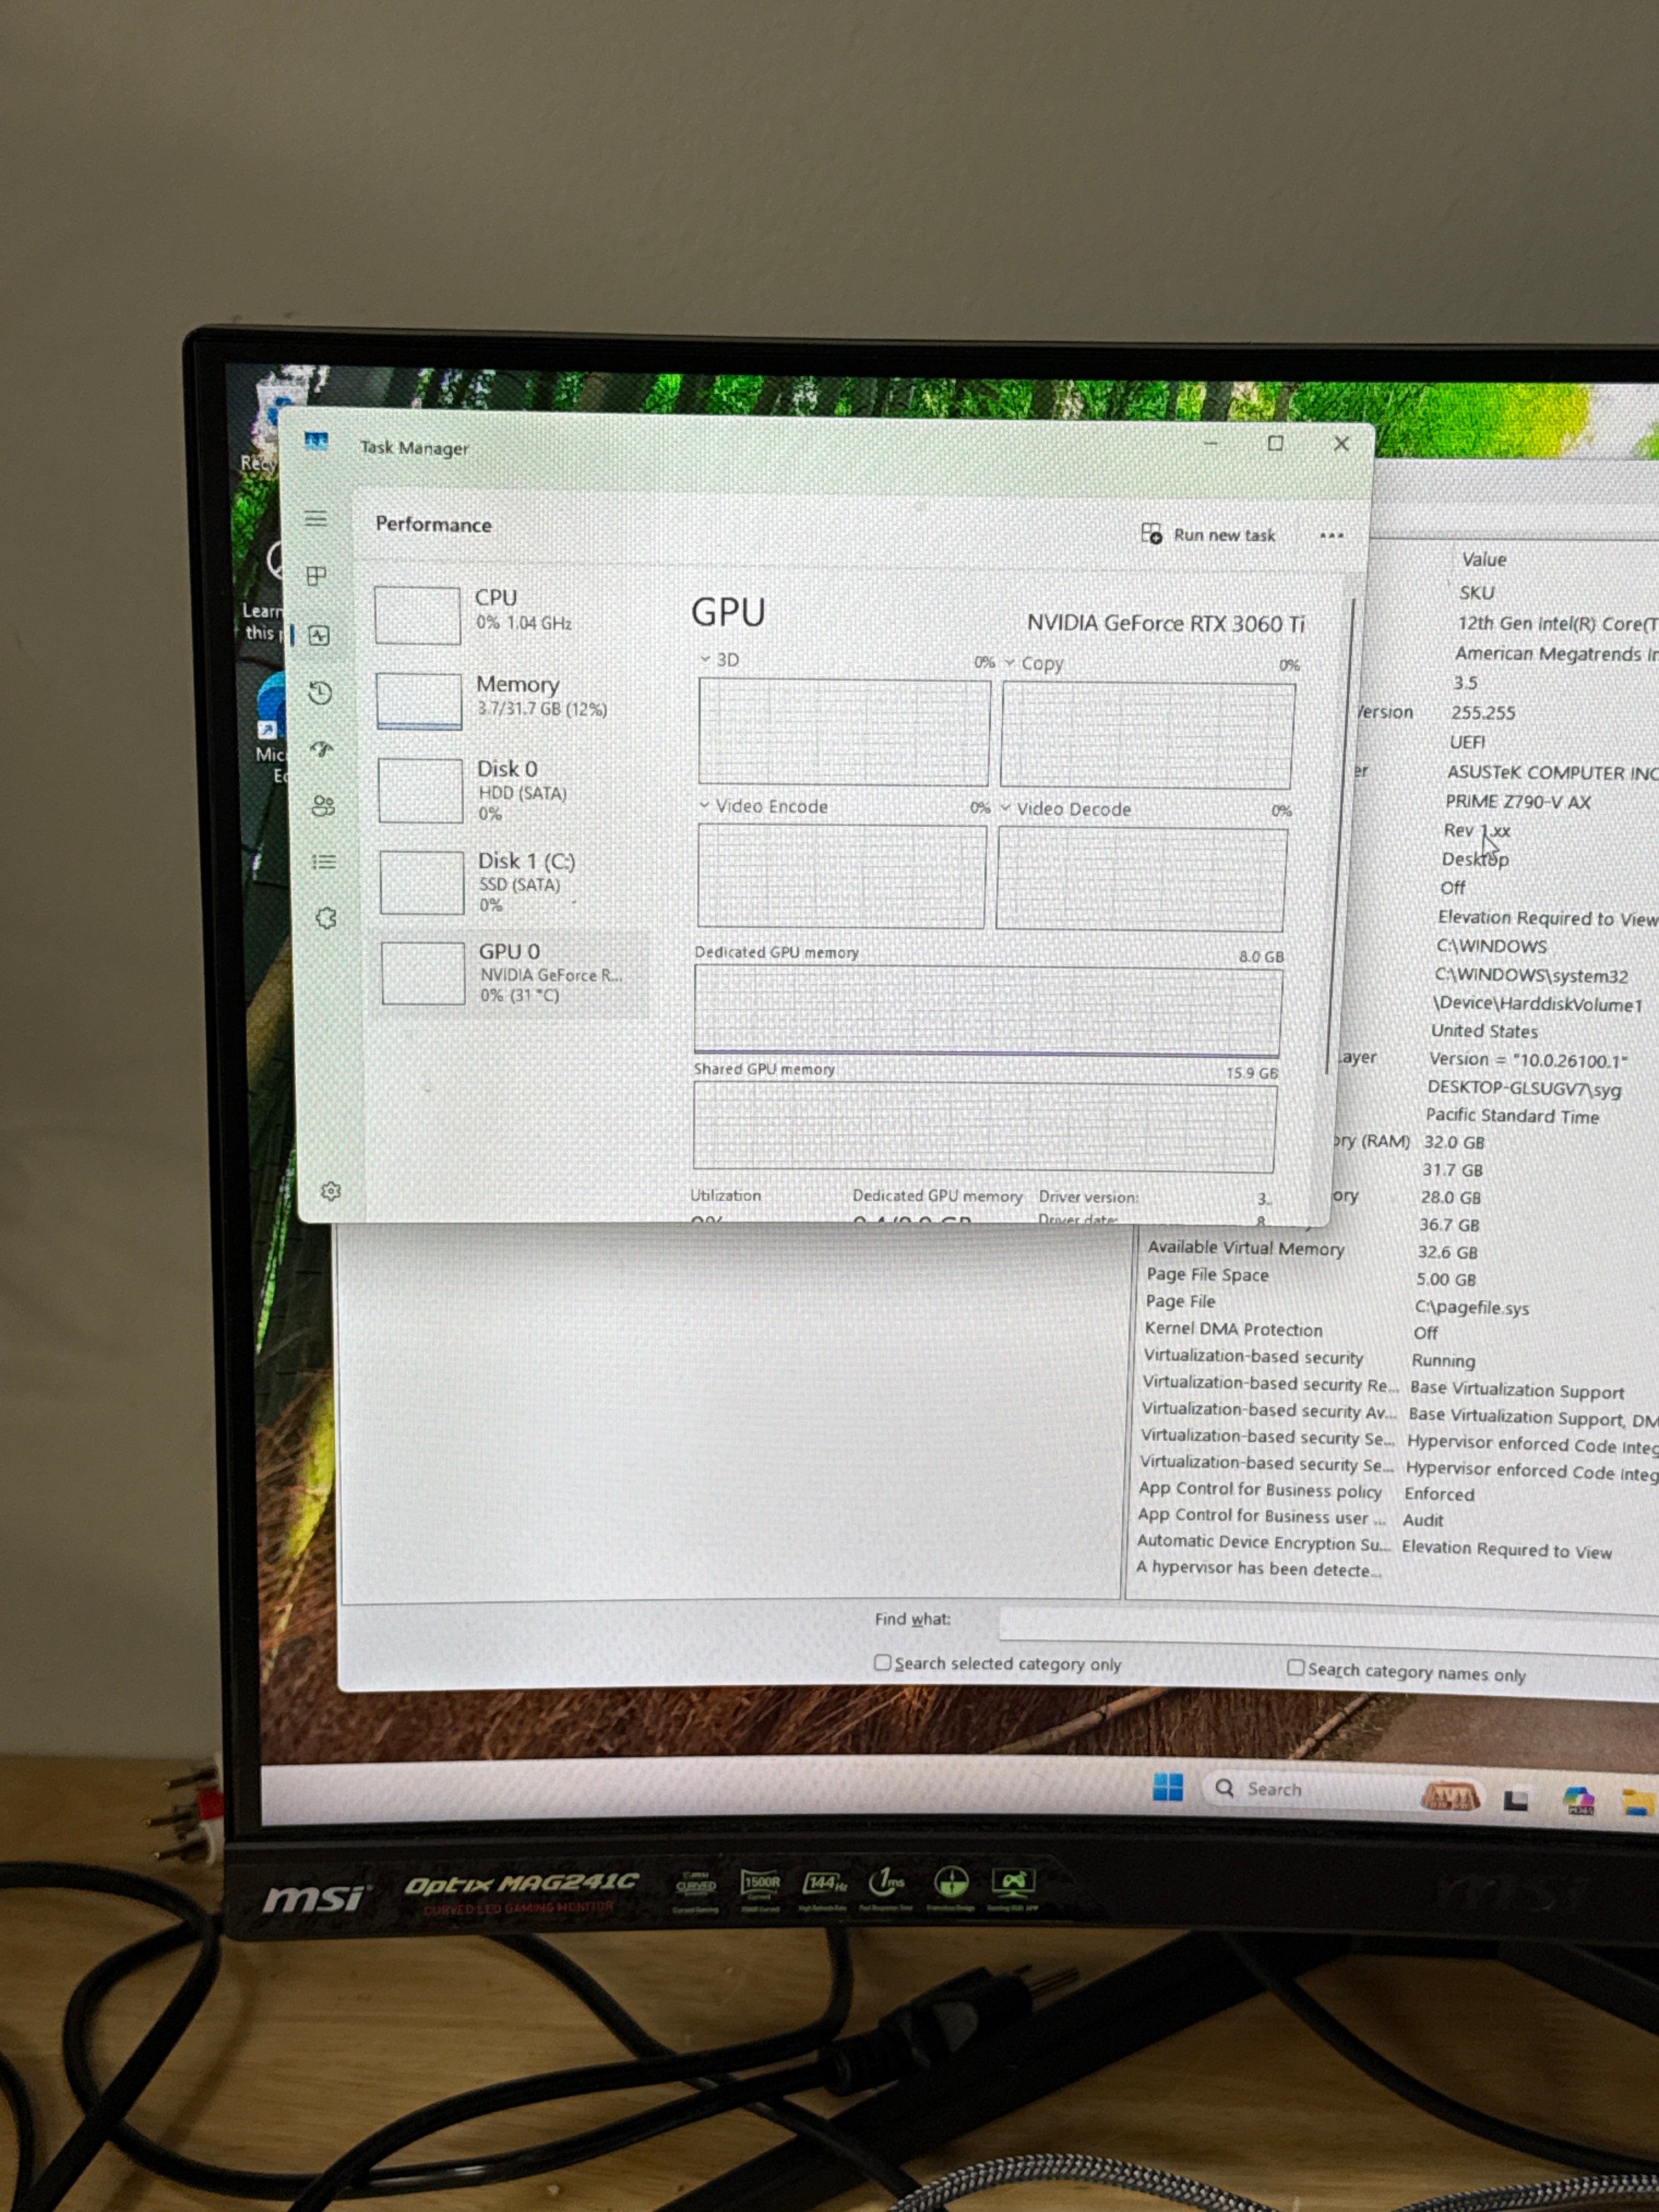Image resolution: width=1659 pixels, height=2212 pixels.
Task: Select the 'Automatic Device Encryption' row
Action: 1397,1546
